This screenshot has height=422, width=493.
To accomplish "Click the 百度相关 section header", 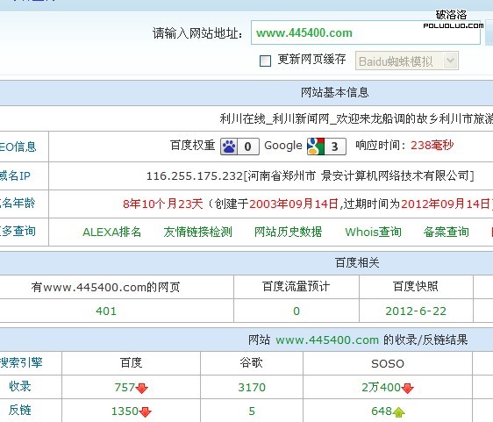I will [x=357, y=262].
